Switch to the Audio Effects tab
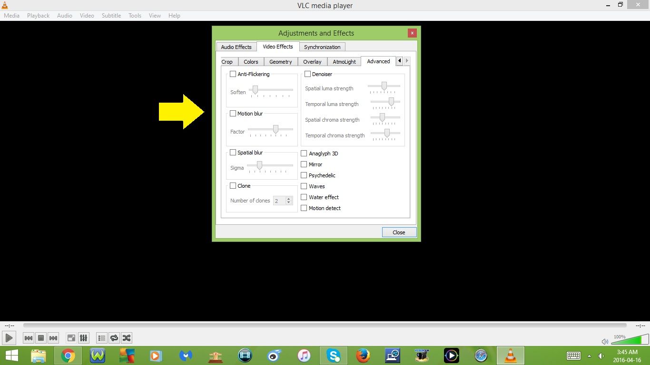 (236, 47)
